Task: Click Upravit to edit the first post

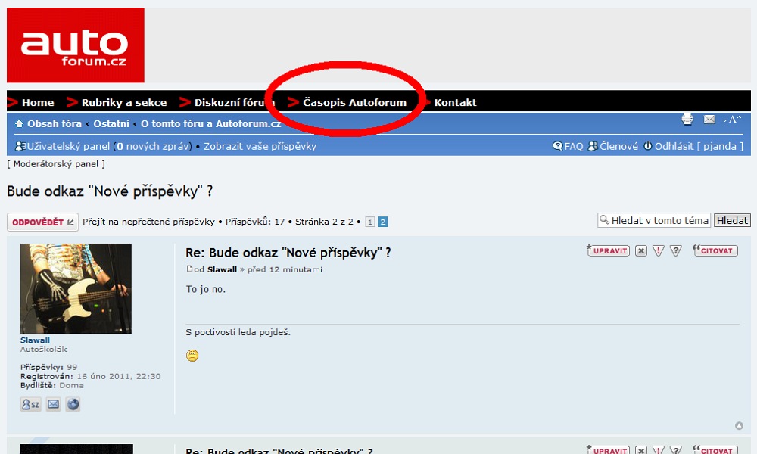Action: (x=609, y=250)
